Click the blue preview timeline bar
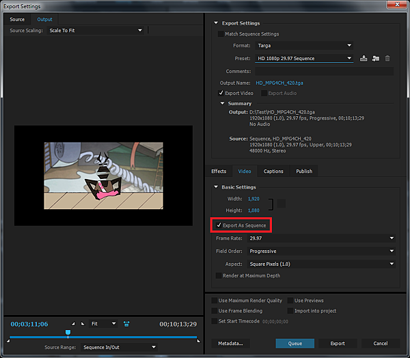The height and width of the screenshot is (358, 410). 103,338
